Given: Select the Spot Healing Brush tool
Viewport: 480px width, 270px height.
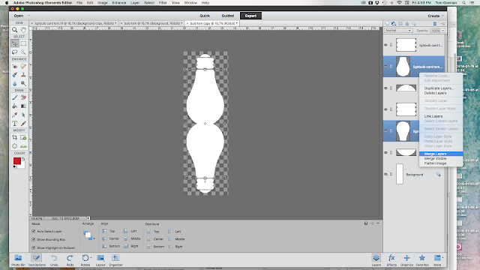Looking at the screenshot, I should coord(23,66).
